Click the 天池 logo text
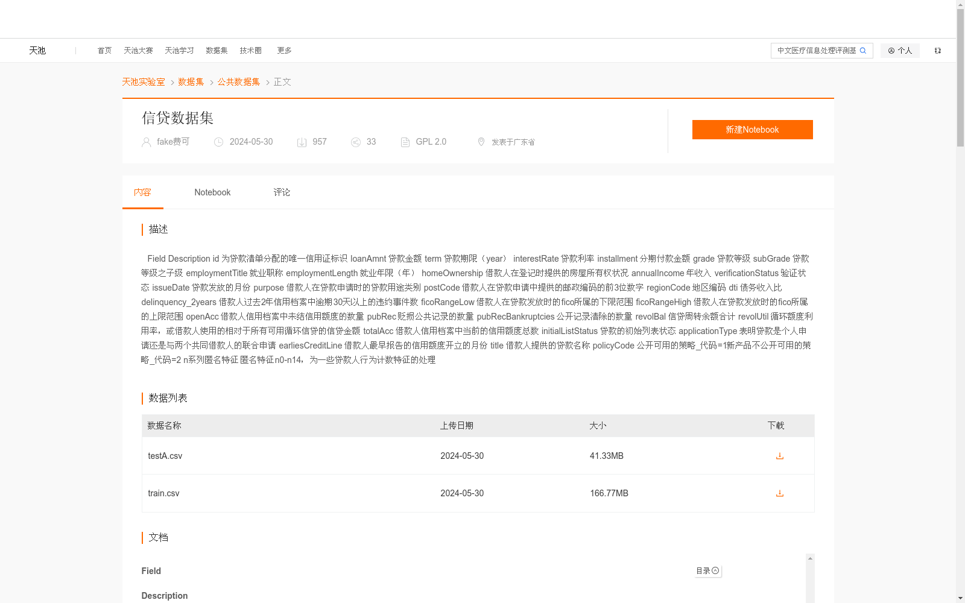Screen dimensions: 965x603 point(37,51)
